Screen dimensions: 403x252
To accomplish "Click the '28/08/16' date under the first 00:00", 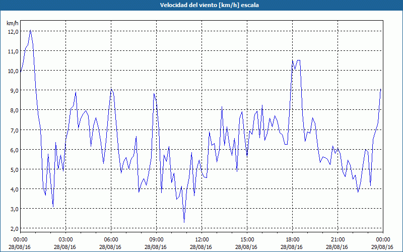I will click(20, 247).
